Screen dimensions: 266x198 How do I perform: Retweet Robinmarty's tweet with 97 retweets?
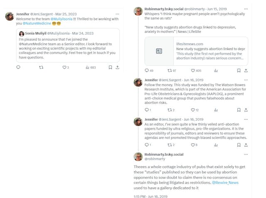tap(172, 70)
